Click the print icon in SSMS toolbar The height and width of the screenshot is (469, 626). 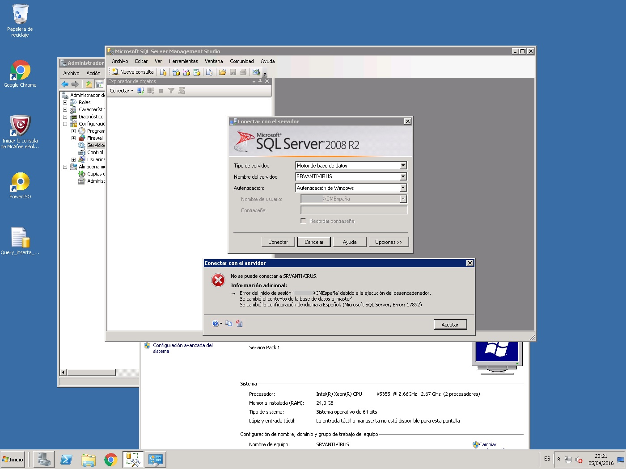(243, 72)
